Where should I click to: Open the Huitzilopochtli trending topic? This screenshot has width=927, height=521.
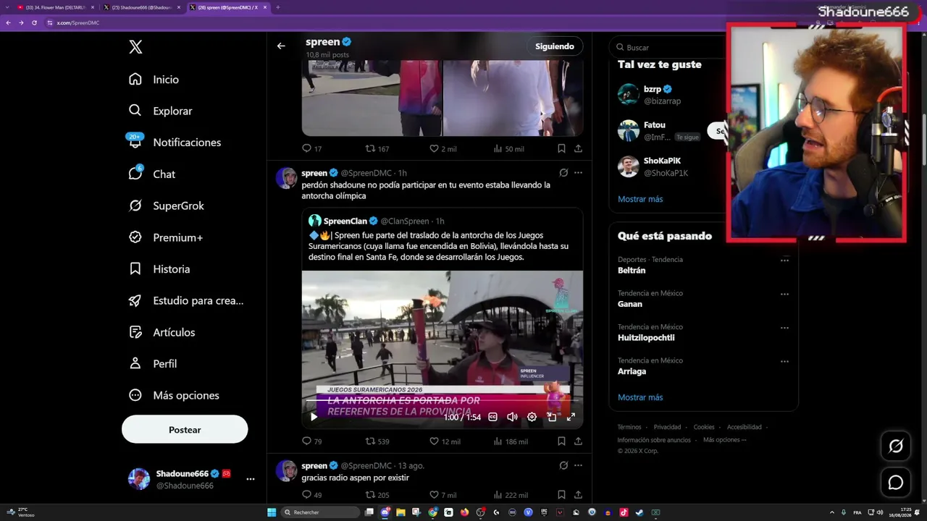[646, 337]
